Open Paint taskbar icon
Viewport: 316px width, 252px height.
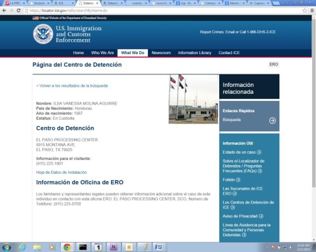(145, 247)
